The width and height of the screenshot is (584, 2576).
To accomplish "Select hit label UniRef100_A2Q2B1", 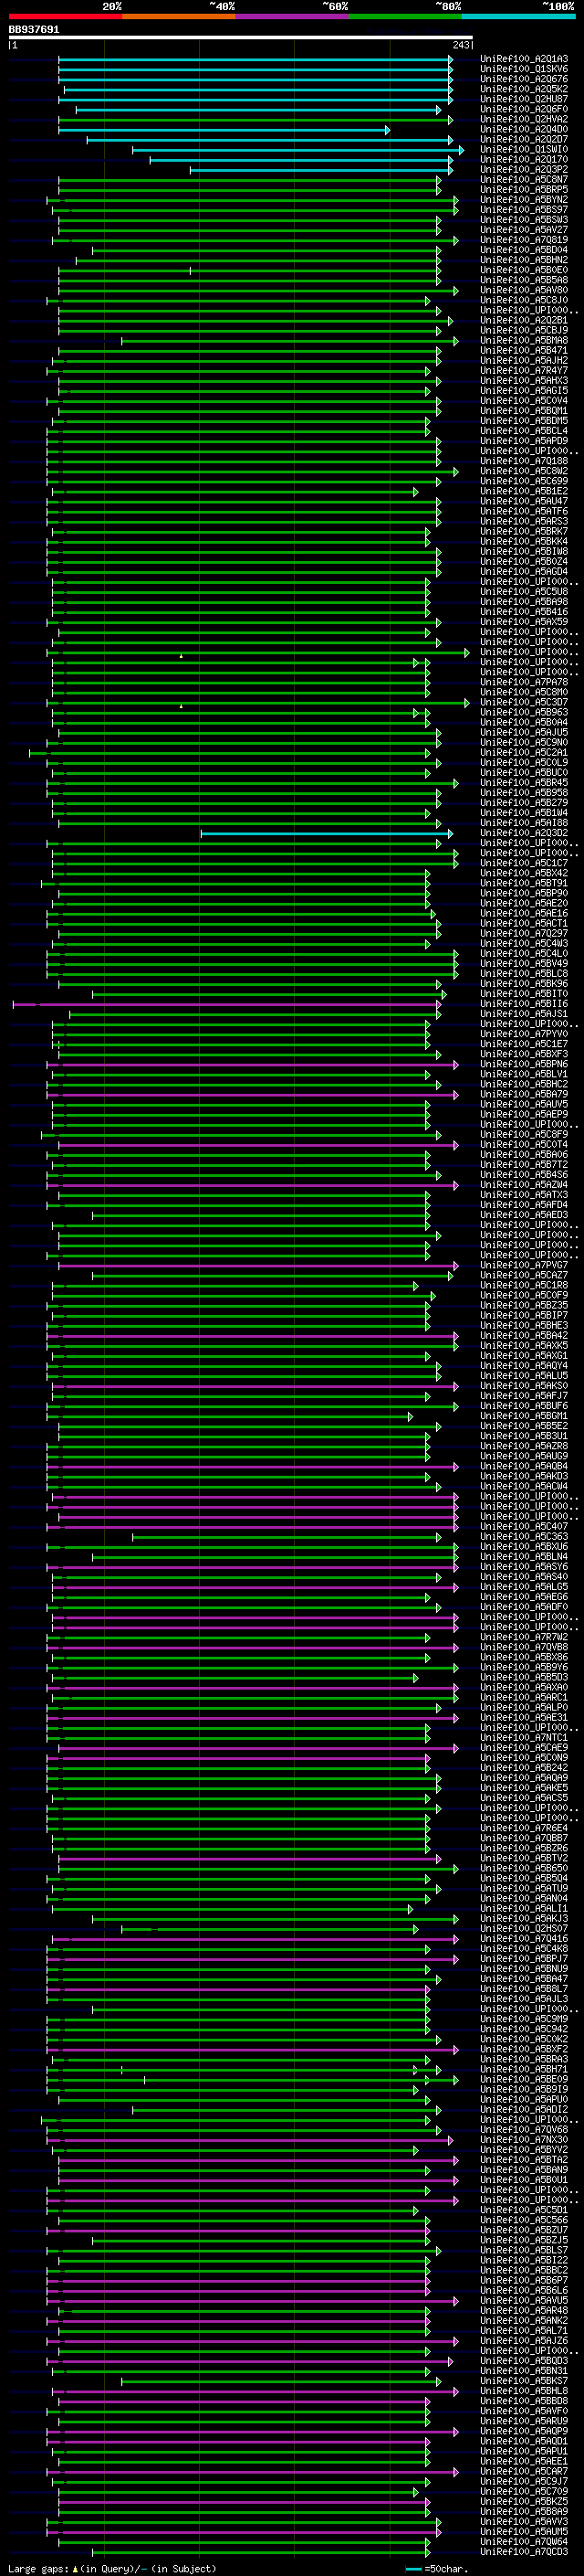I will click(524, 321).
